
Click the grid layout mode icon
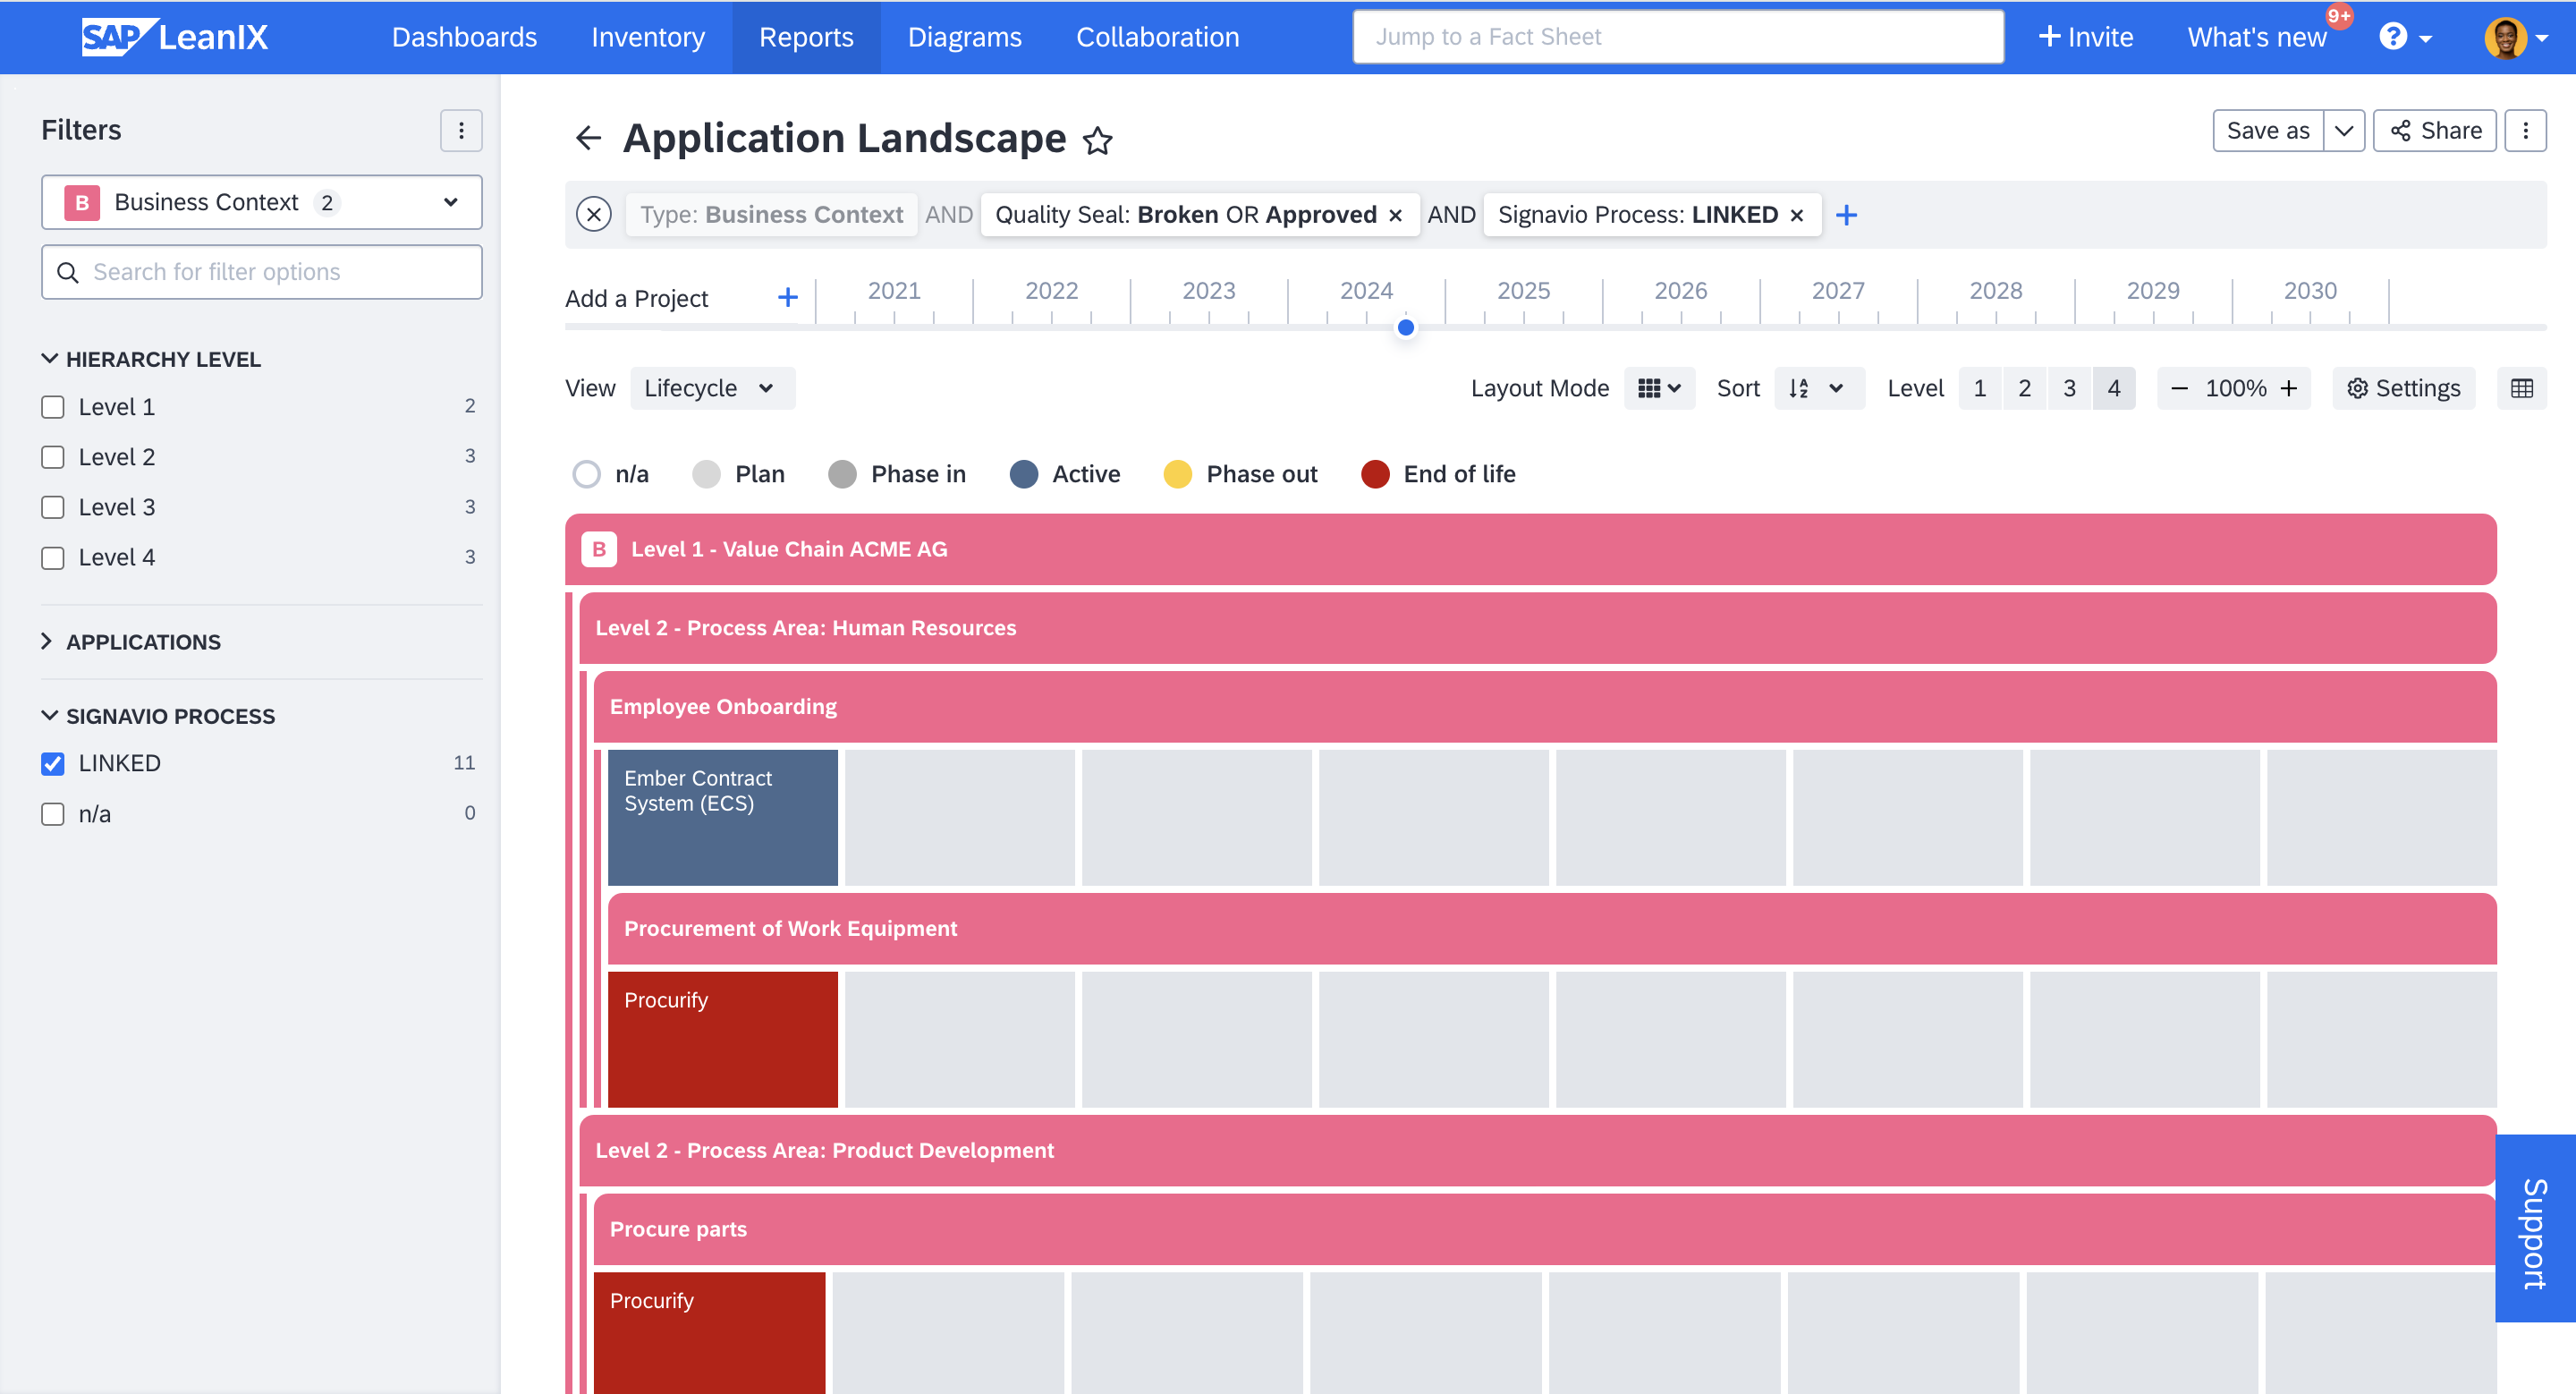coord(1649,387)
